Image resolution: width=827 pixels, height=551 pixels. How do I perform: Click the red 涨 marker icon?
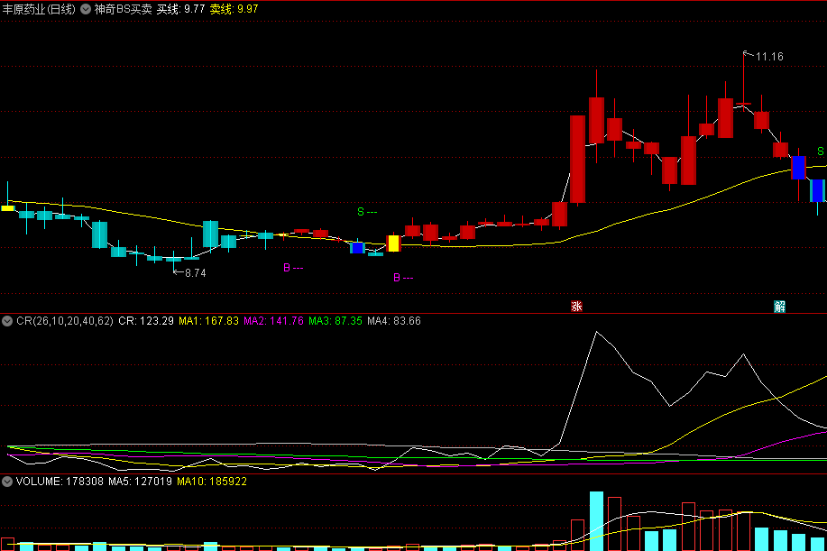pyautogui.click(x=576, y=307)
